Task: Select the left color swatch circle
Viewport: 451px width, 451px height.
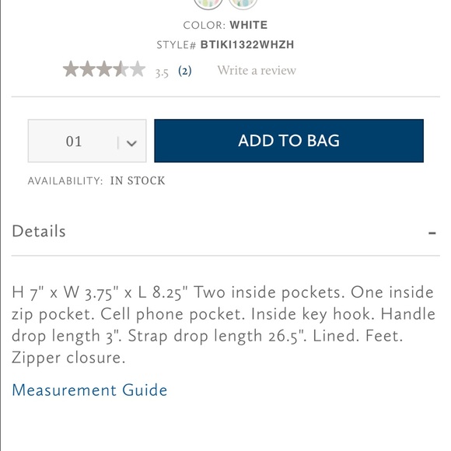Action: [x=208, y=2]
